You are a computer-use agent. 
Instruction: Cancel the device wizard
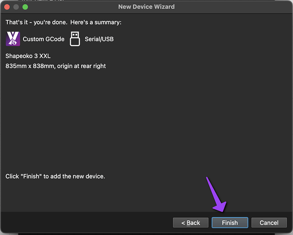point(269,222)
